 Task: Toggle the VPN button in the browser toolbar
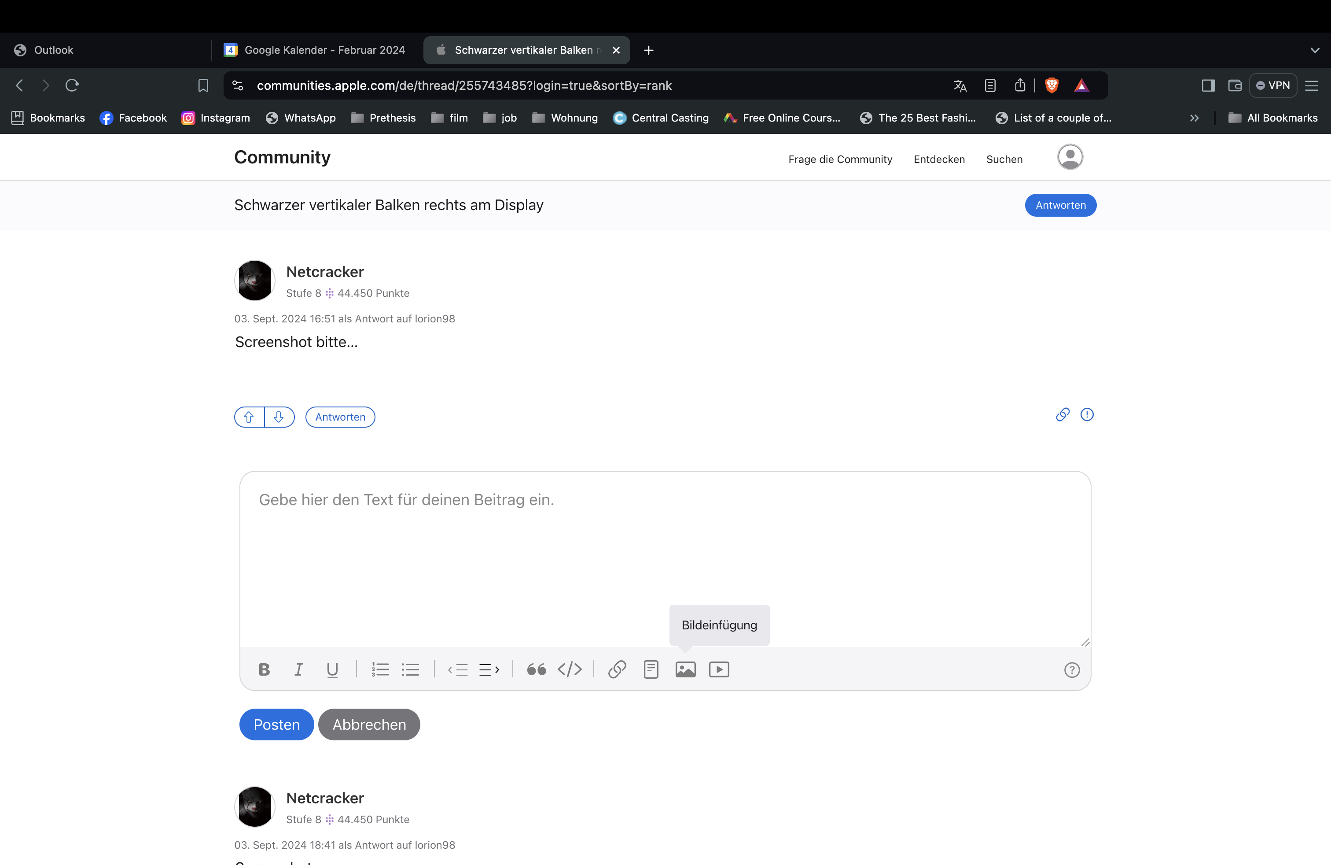tap(1273, 85)
